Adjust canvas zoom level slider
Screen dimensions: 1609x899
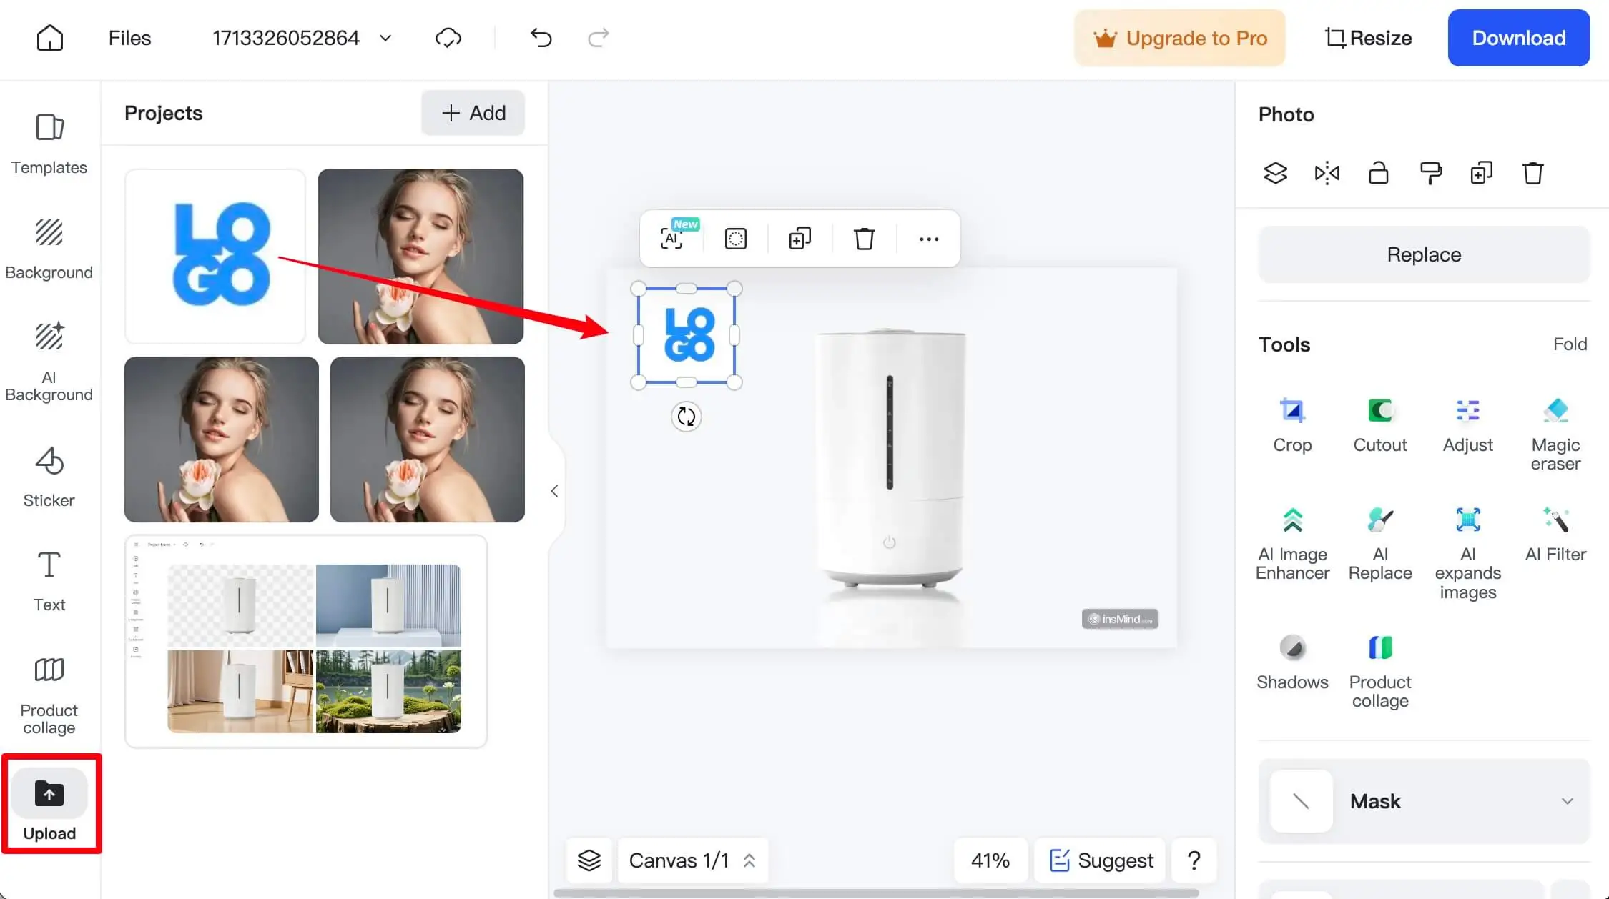coord(990,859)
